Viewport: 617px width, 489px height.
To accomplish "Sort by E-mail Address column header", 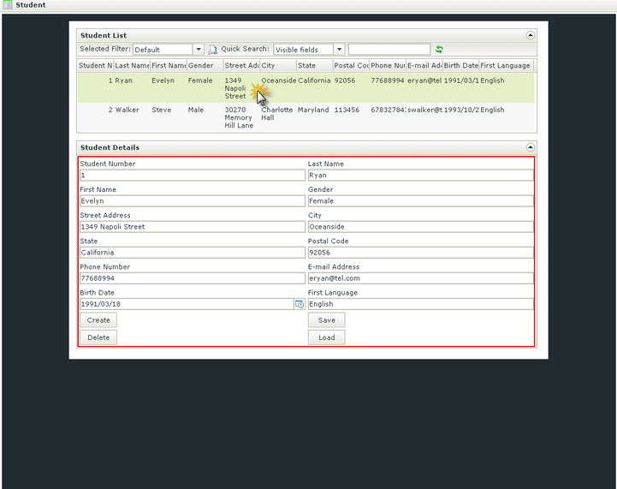I will pyautogui.click(x=424, y=65).
